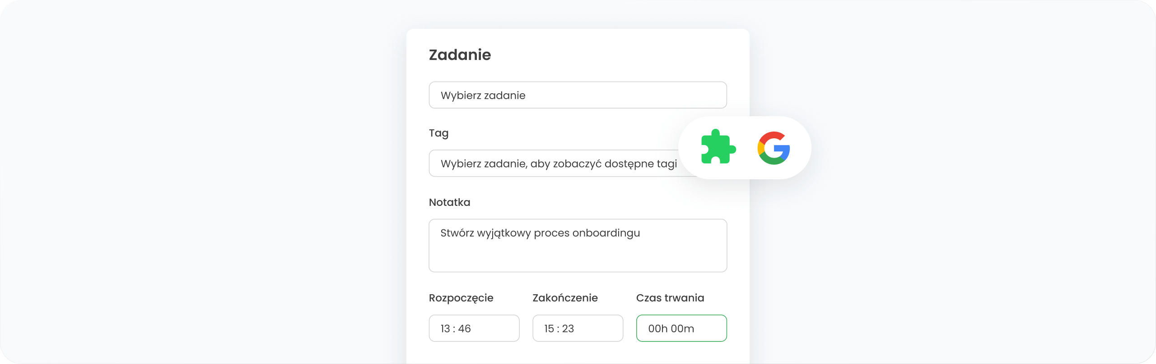1156x364 pixels.
Task: Click the "Tag" section label
Action: (438, 133)
